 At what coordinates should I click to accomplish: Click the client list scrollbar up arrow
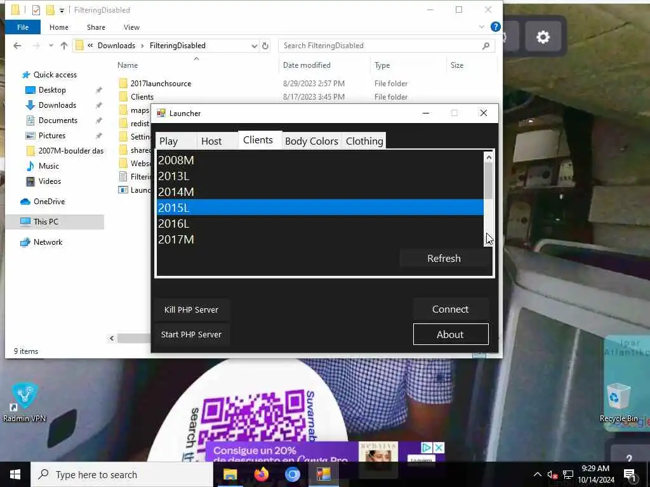click(489, 157)
